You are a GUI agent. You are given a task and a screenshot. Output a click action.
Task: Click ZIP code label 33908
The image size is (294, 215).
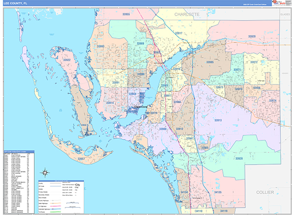pyautogui.click(x=163, y=129)
